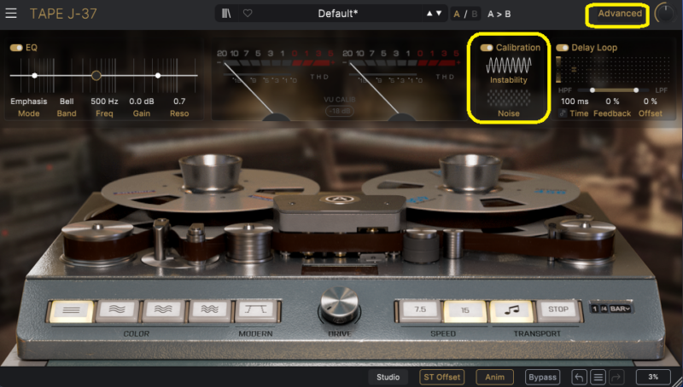Toggle the Delay Loop power switch
The height and width of the screenshot is (387, 683).
pyautogui.click(x=563, y=48)
